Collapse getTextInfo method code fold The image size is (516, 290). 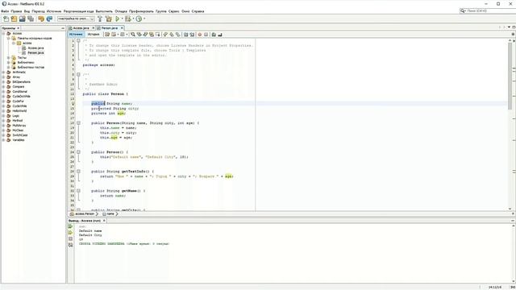coord(79,172)
